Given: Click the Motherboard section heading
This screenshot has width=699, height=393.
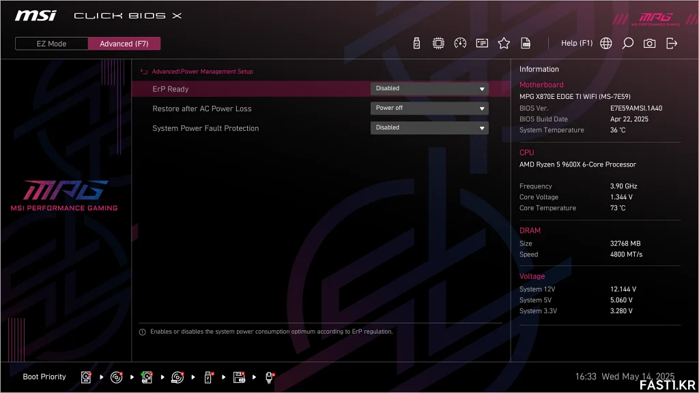Looking at the screenshot, I should tap(541, 85).
